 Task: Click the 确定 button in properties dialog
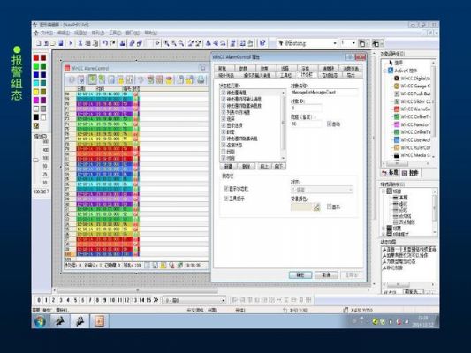300,274
